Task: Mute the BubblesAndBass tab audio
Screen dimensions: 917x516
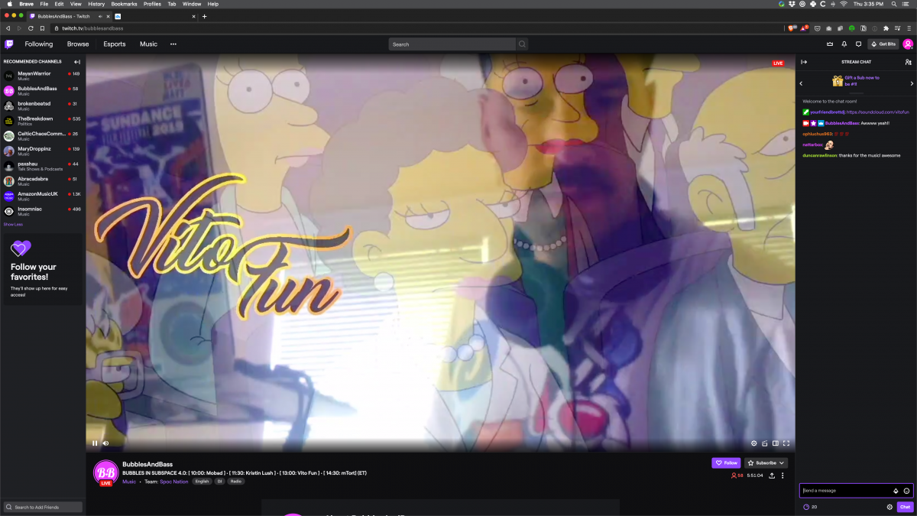Action: pyautogui.click(x=100, y=16)
